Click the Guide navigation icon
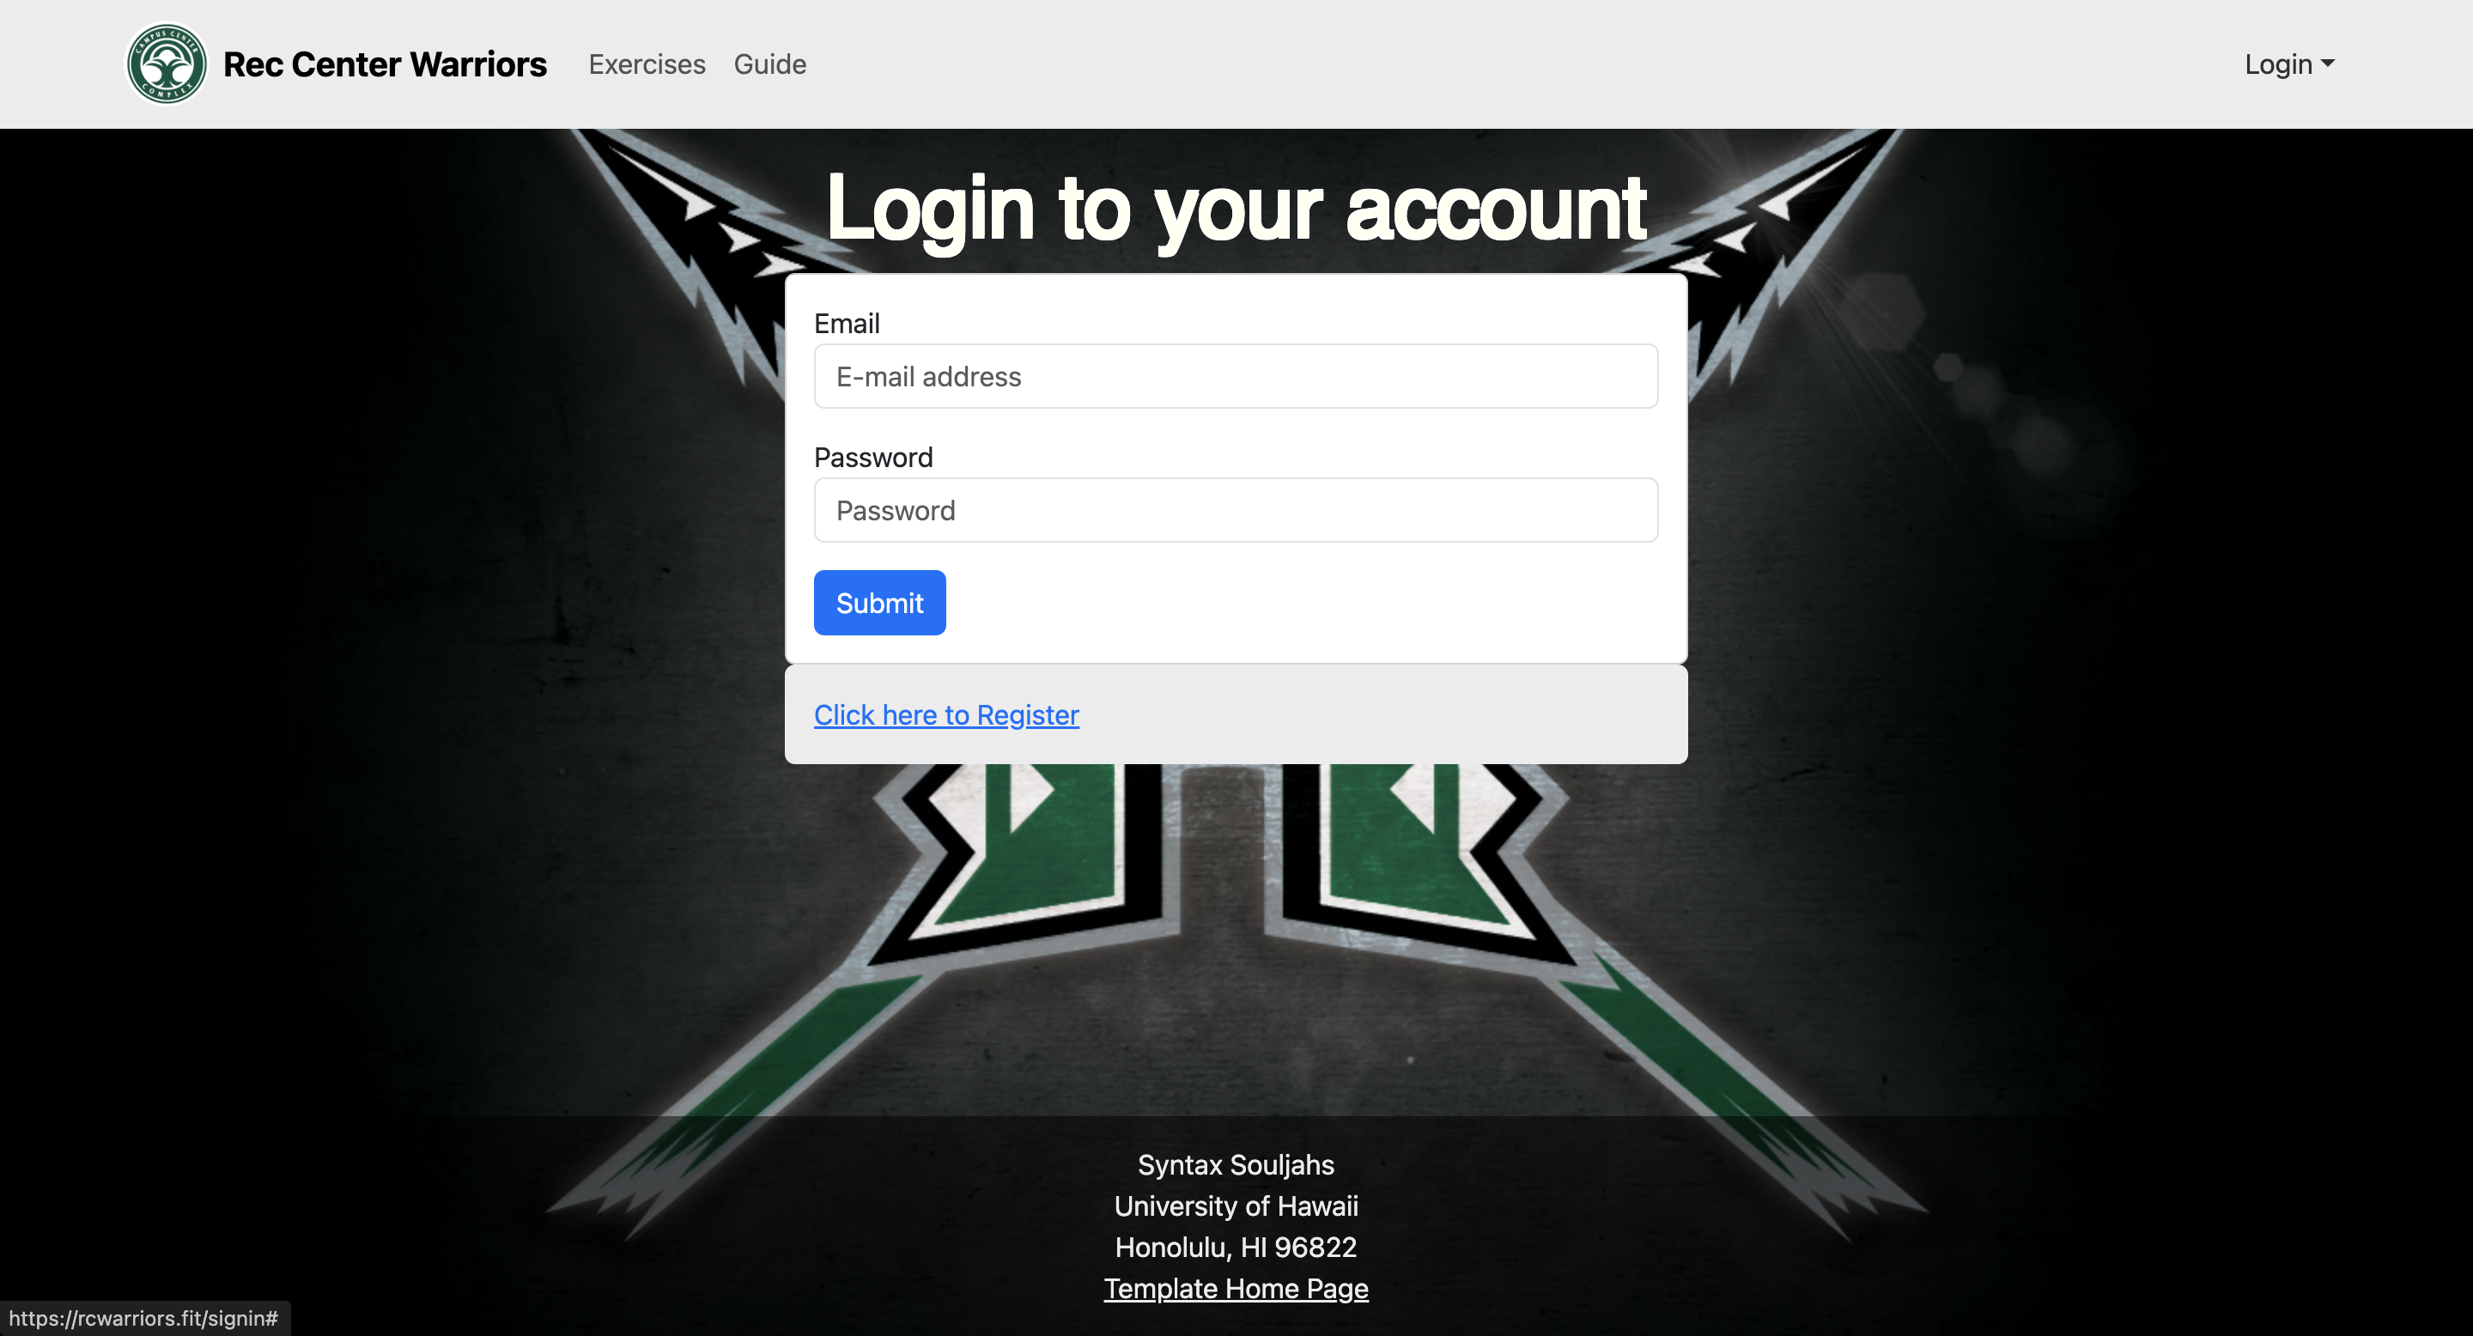Screen dimensions: 2473x1336 (x=769, y=63)
